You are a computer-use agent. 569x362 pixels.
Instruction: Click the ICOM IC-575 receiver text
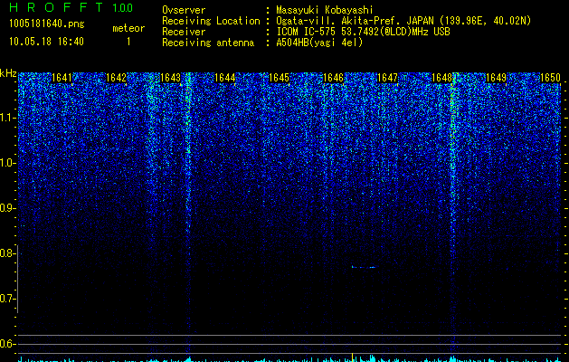tap(363, 32)
